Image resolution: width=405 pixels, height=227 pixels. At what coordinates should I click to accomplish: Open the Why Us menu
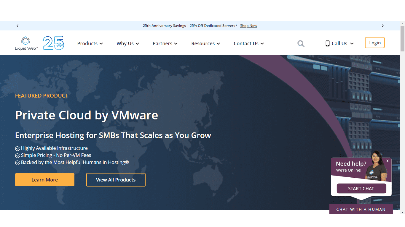pyautogui.click(x=128, y=43)
